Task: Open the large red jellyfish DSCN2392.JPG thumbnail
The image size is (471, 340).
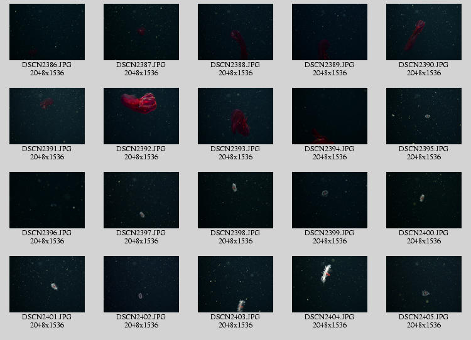Action: click(x=141, y=116)
